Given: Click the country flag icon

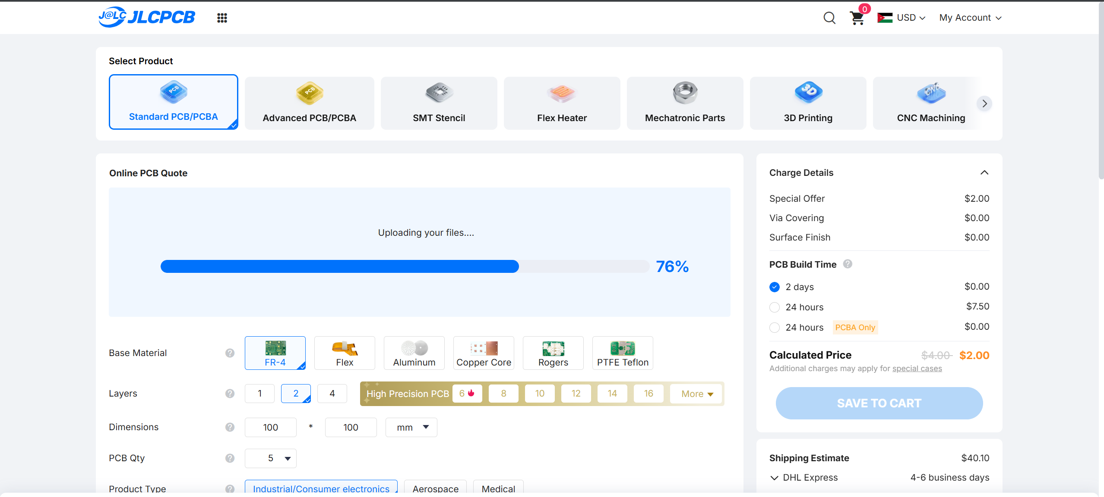Looking at the screenshot, I should (x=885, y=18).
